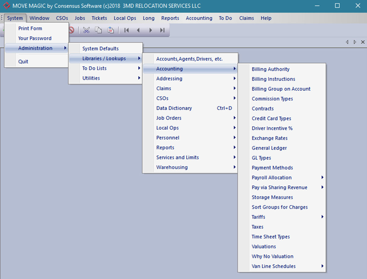Image resolution: width=367 pixels, height=279 pixels.
Task: Select System Defaults under Administration
Action: click(101, 48)
